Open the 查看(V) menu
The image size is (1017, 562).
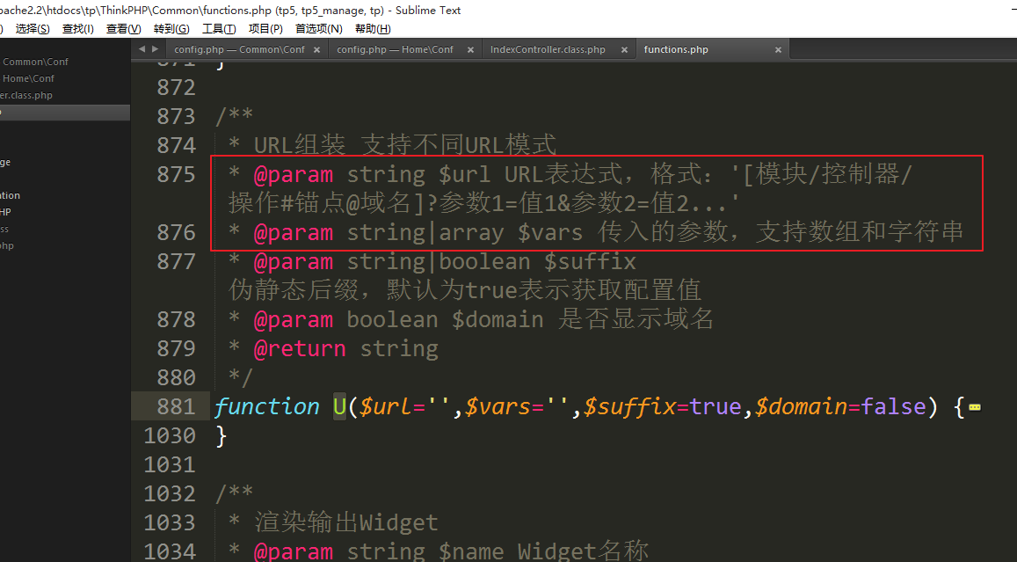(123, 29)
